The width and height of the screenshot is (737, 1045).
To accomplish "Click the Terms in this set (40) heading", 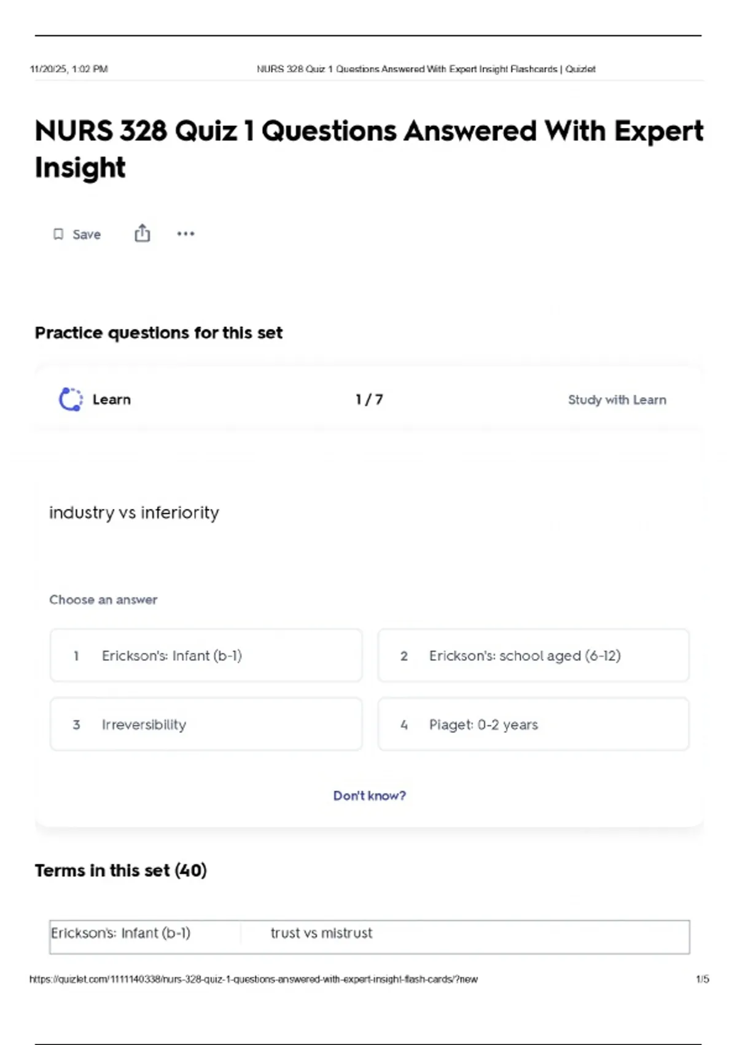I will pyautogui.click(x=120, y=870).
